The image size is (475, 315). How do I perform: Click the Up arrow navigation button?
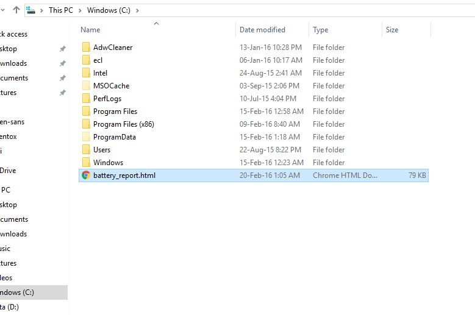(16, 10)
